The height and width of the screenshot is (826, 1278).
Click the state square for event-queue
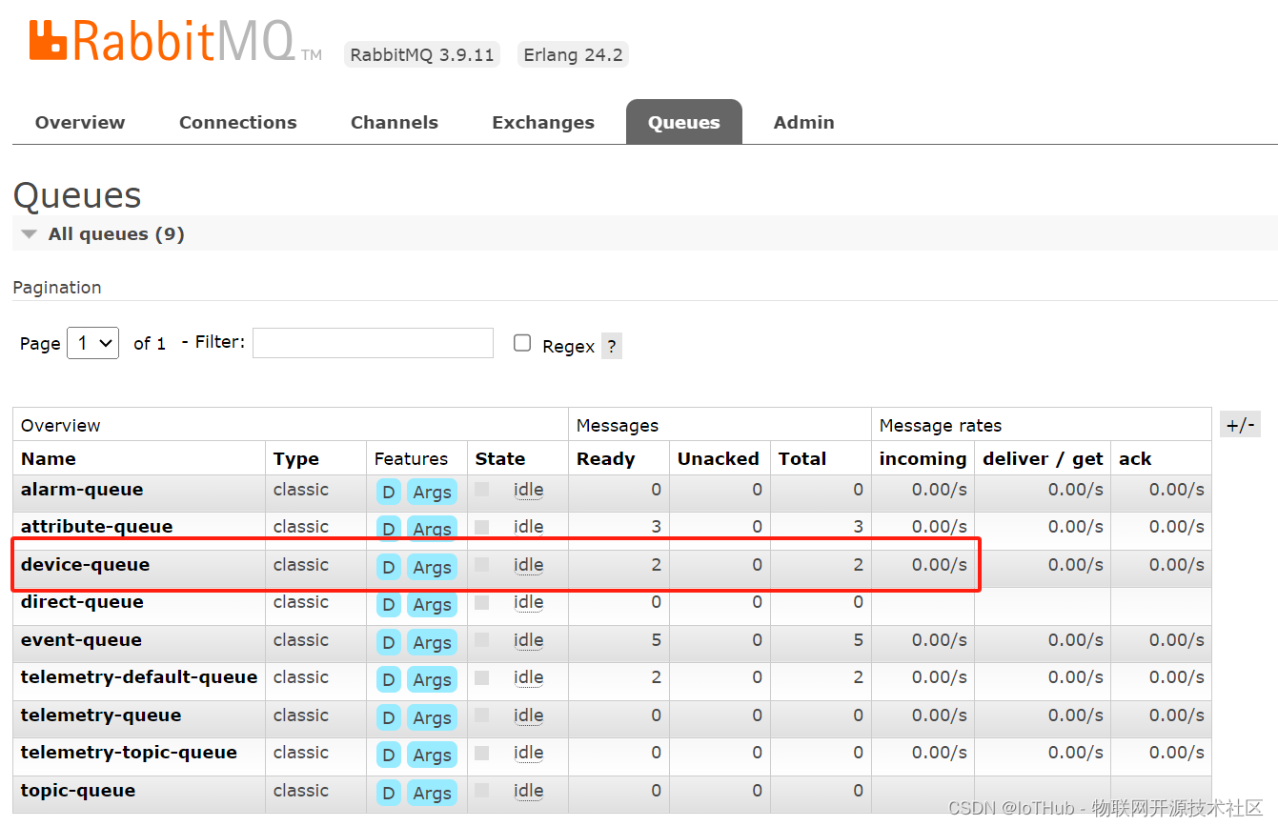coord(482,639)
